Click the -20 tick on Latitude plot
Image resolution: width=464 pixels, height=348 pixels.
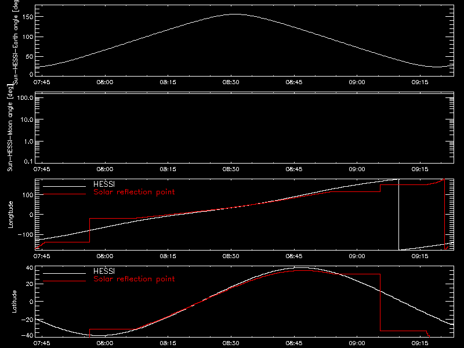pos(27,320)
